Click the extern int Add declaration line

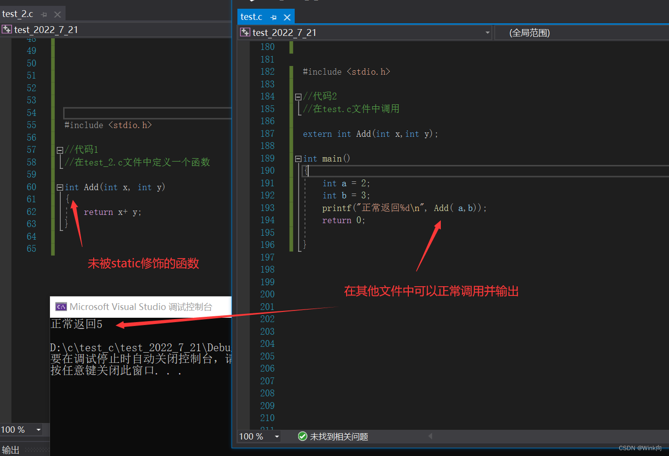[x=370, y=134]
